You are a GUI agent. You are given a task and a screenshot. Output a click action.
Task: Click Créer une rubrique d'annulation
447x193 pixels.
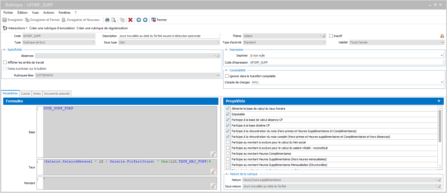(52, 28)
